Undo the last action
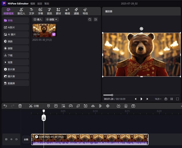182x148 pixels. point(5,106)
